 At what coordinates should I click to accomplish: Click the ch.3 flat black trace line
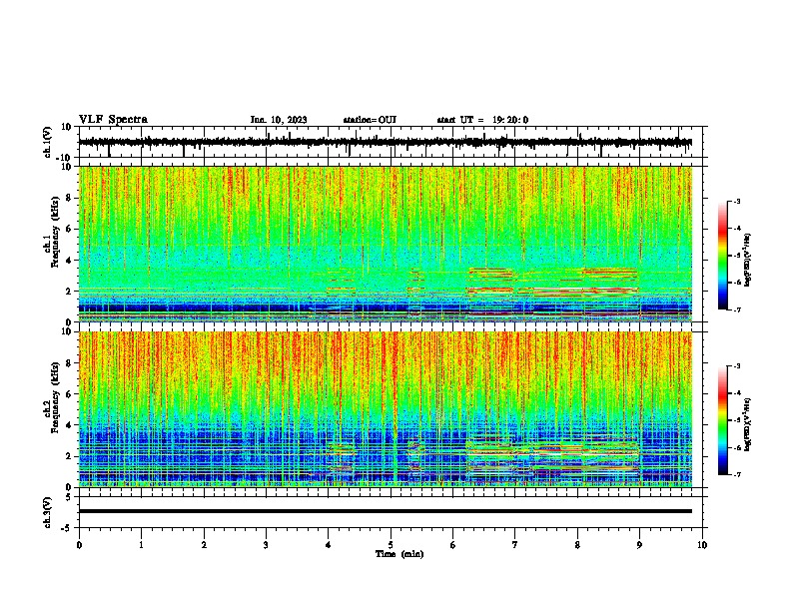point(386,511)
